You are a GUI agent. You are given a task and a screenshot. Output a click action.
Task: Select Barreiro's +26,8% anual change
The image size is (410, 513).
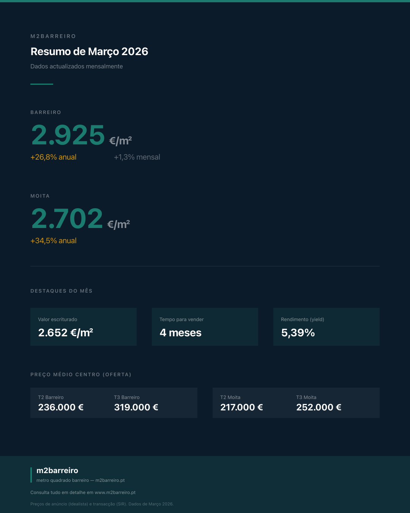tap(54, 157)
